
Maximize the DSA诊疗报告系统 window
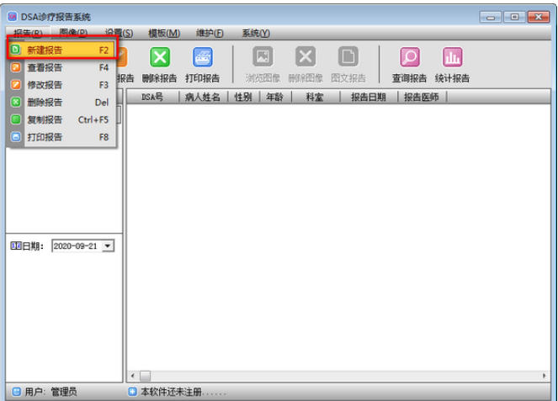[x=514, y=17]
